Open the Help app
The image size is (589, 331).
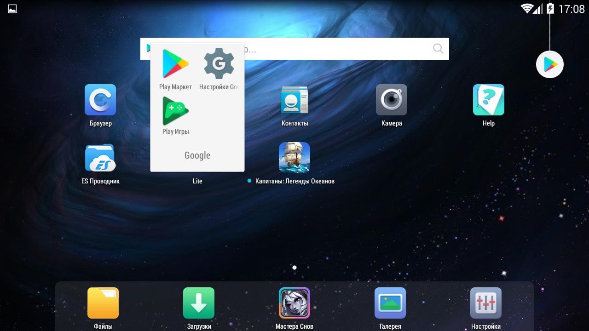tap(489, 100)
